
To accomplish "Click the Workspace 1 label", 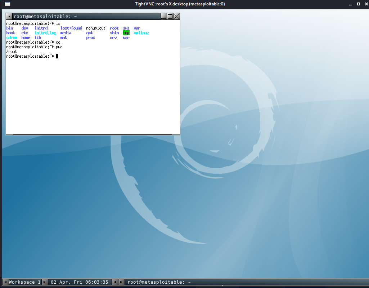I will point(25,282).
